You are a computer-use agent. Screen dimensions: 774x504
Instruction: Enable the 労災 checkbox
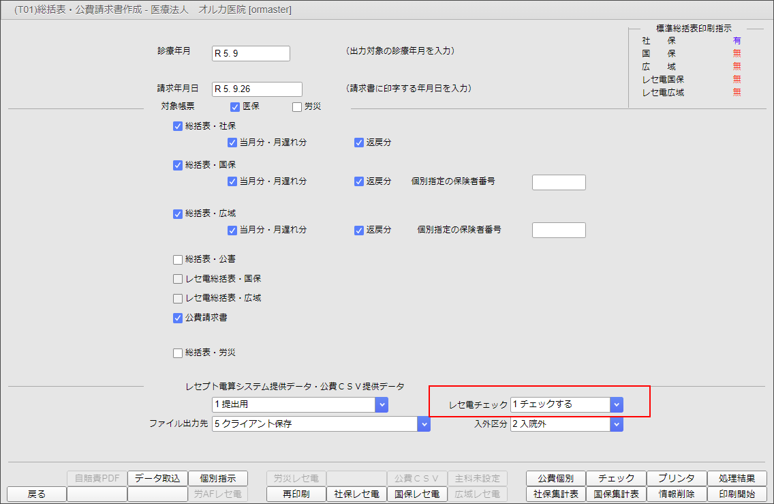(x=296, y=106)
